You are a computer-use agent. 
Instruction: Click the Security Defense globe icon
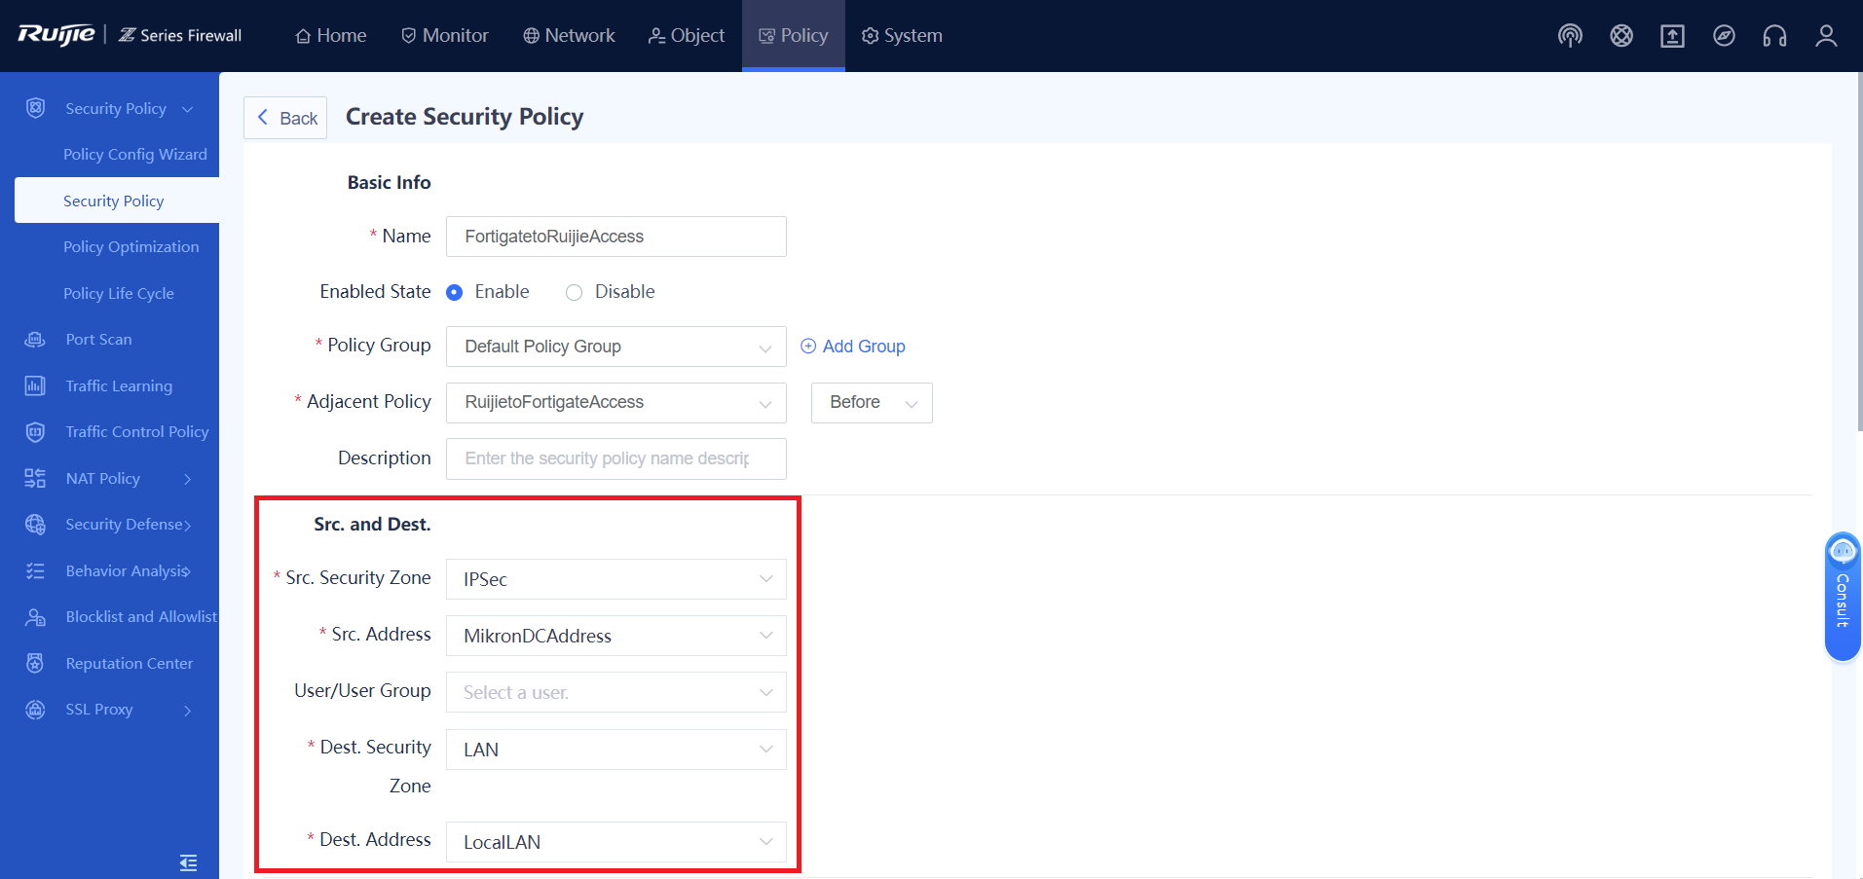(x=36, y=525)
